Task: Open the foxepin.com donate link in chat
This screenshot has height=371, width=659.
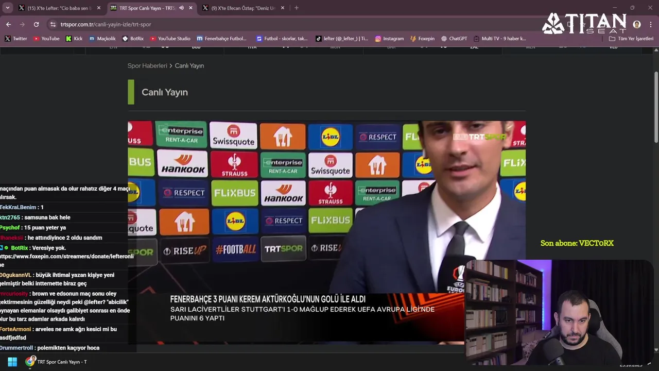Action: pos(67,260)
